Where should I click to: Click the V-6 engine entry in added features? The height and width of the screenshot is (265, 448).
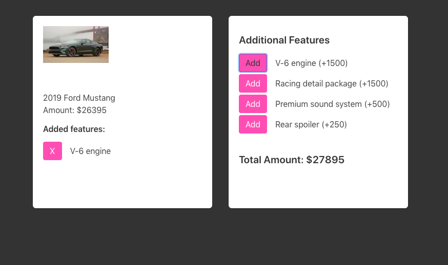[x=90, y=151]
